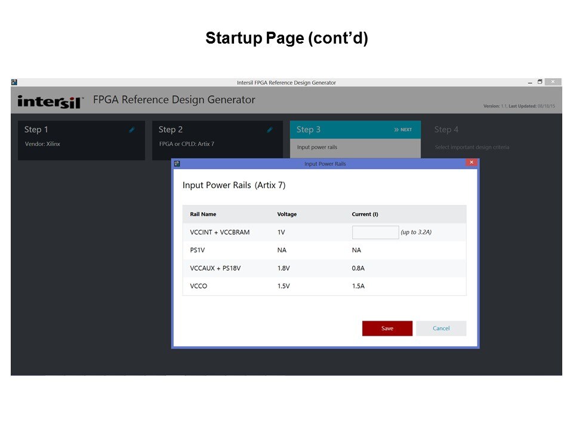The height and width of the screenshot is (430, 573).
Task: Select the Step 1 Vendor: Xilinx panel
Action: pyautogui.click(x=81, y=144)
